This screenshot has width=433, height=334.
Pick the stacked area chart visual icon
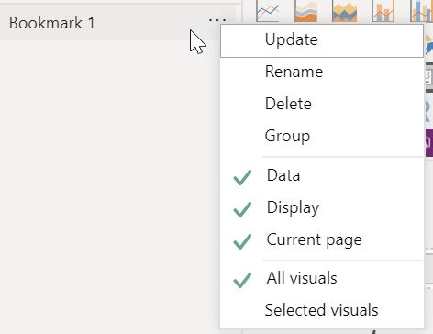[306, 11]
